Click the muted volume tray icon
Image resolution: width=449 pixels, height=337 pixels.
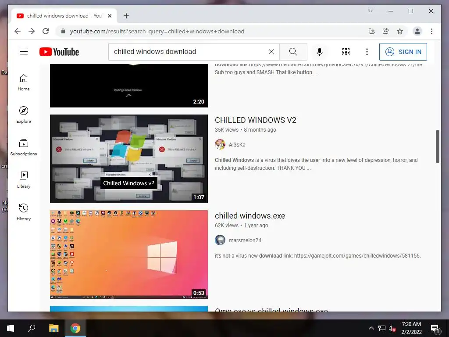[392, 328]
